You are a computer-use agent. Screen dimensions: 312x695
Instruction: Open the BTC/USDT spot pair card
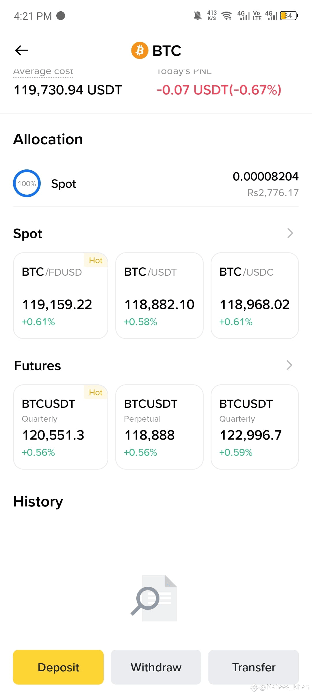coord(159,296)
